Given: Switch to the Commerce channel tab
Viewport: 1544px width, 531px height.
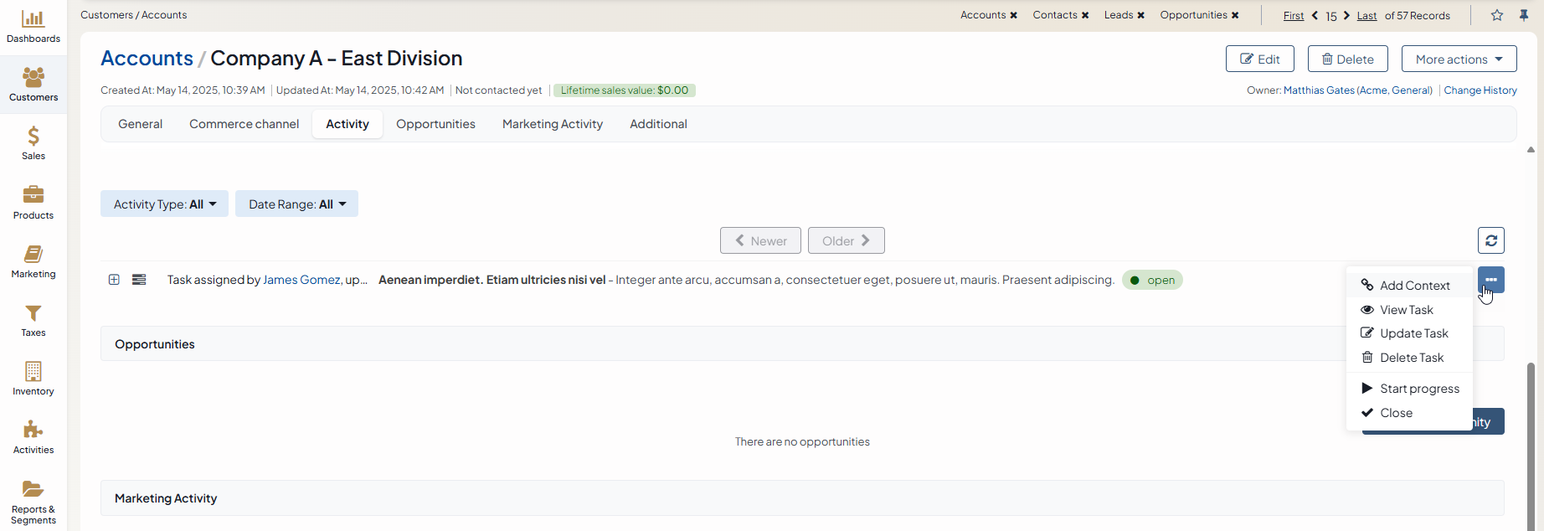Looking at the screenshot, I should click(x=244, y=124).
